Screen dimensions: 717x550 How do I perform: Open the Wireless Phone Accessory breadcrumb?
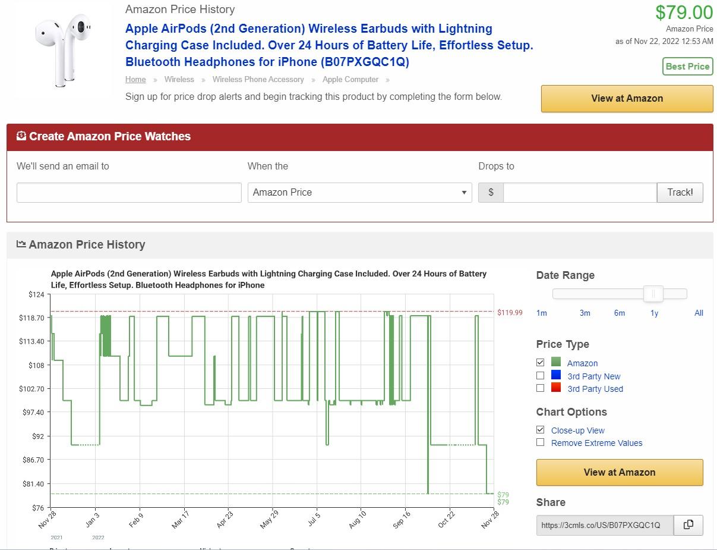click(x=258, y=79)
